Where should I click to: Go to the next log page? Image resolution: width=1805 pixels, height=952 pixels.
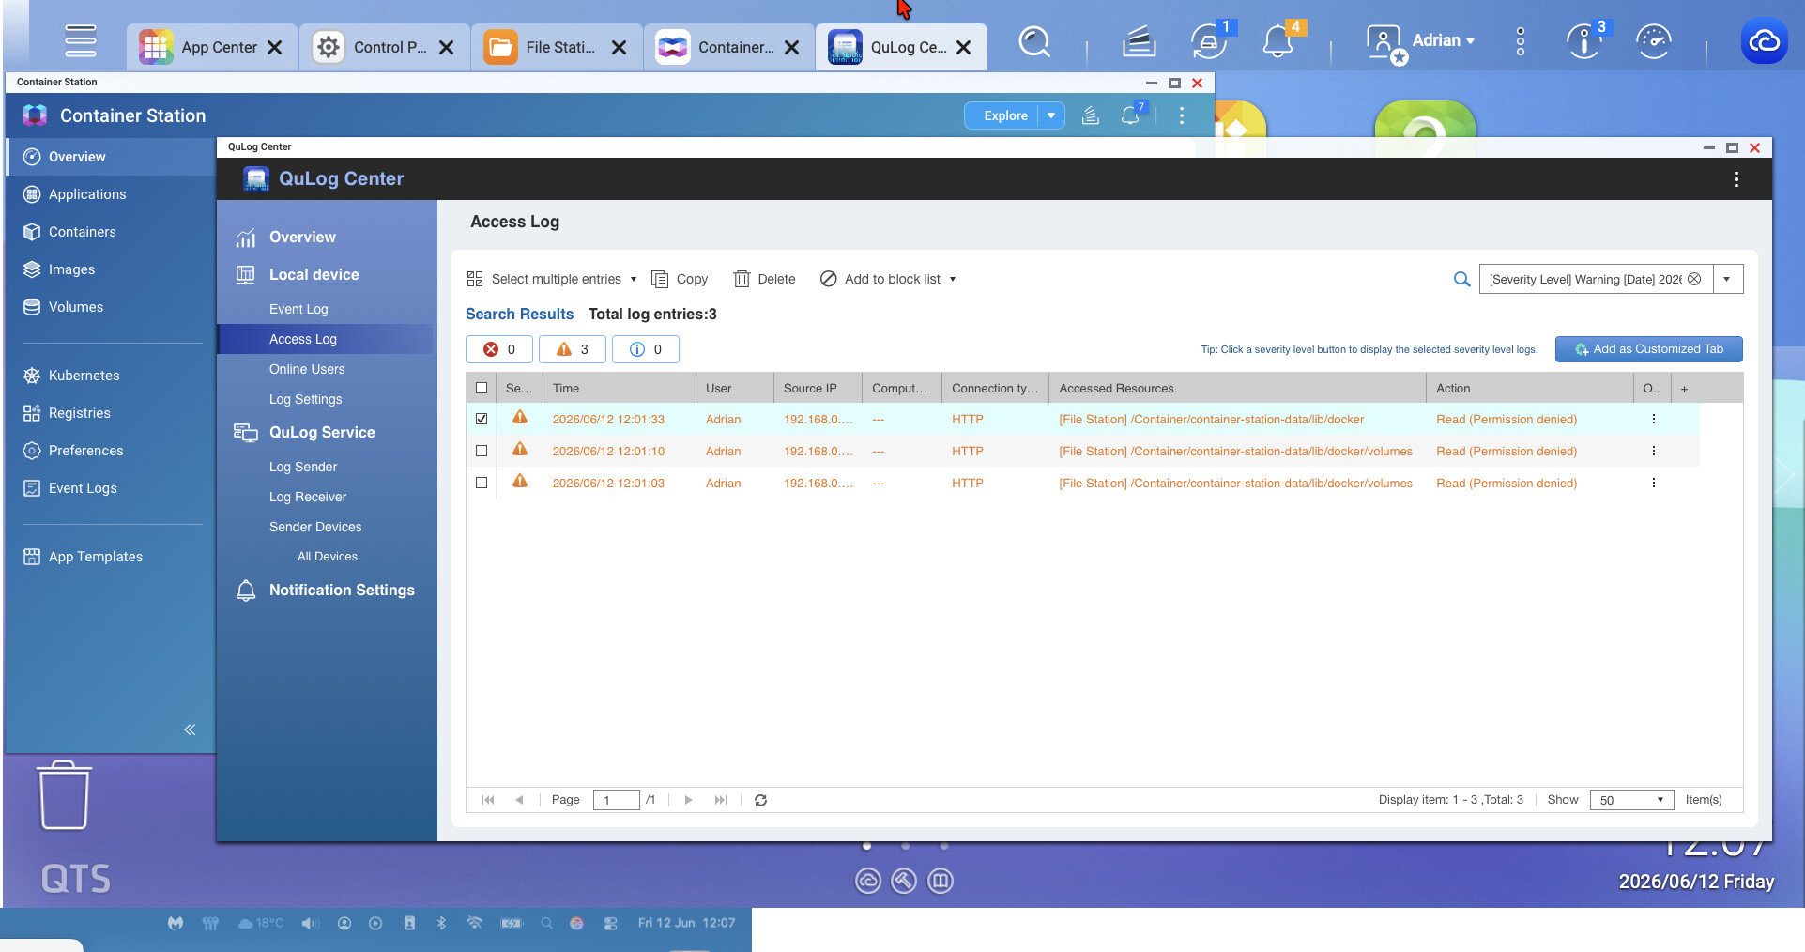click(688, 800)
